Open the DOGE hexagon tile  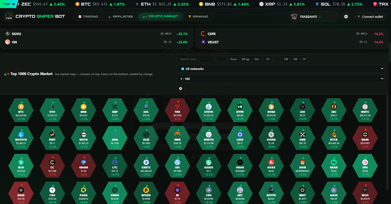[271, 110]
